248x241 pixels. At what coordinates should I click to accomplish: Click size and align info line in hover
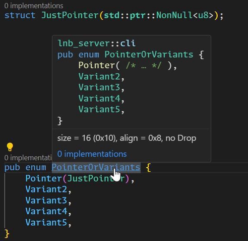coord(126,138)
